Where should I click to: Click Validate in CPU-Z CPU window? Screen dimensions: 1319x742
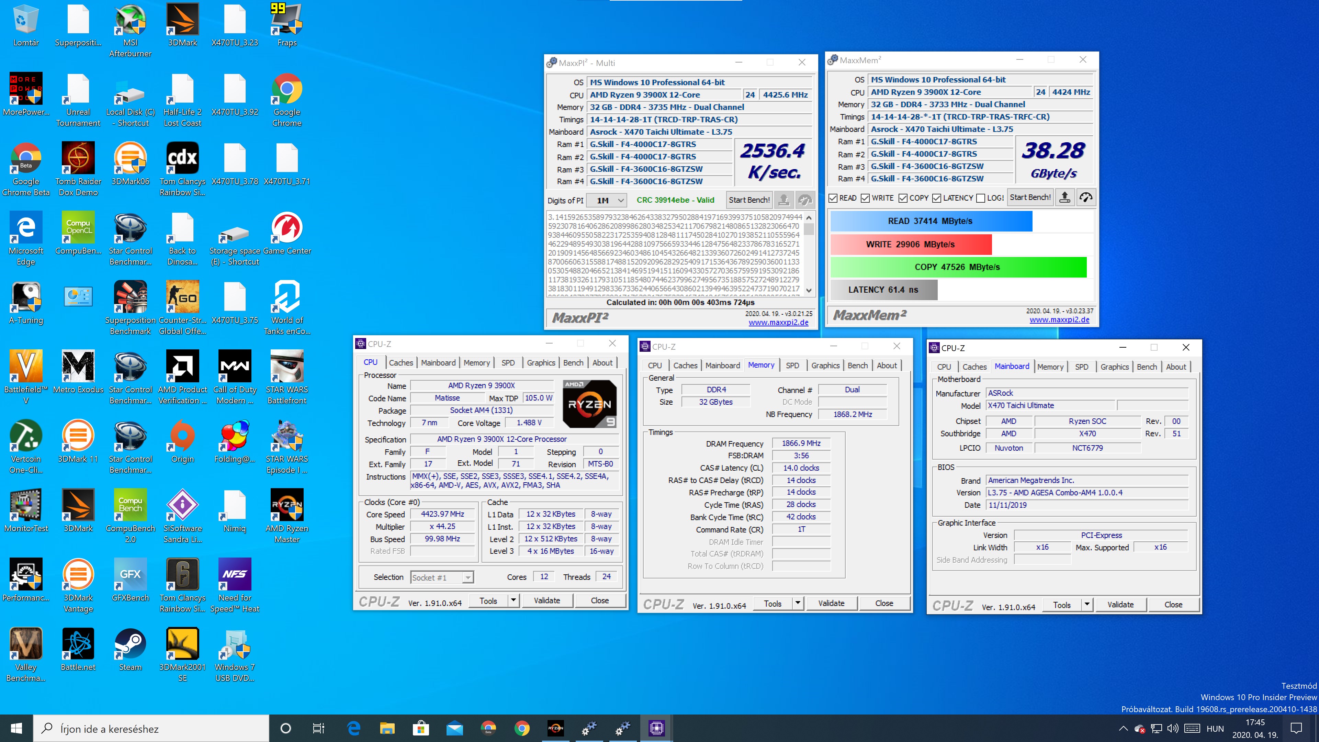[x=547, y=600]
